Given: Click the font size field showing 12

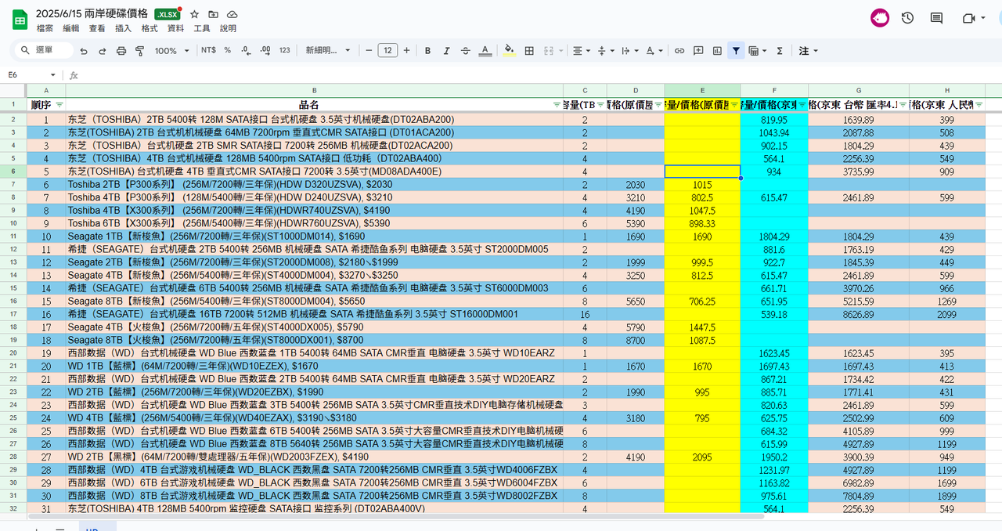Looking at the screenshot, I should 387,50.
